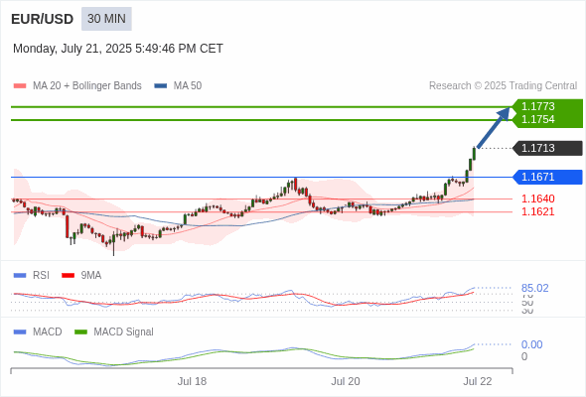Toggle the MACD legend marker
586x397 pixels.
[x=20, y=332]
